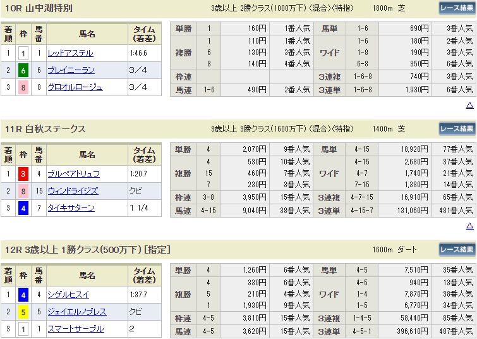Viewport: 477px width, 339px height.
Task: Select winning time 1:37.7
Action: pos(139,295)
